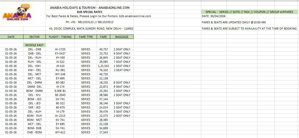Click '2 SEAT ONLY' in the DEL - DXB row
The height and width of the screenshot is (138, 299).
pos(122,49)
